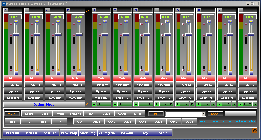Click the 0.0 dB value on channel A
The image size is (261, 140).
click(15, 17)
